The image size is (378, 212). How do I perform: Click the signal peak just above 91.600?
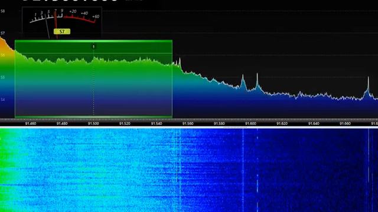(x=258, y=81)
